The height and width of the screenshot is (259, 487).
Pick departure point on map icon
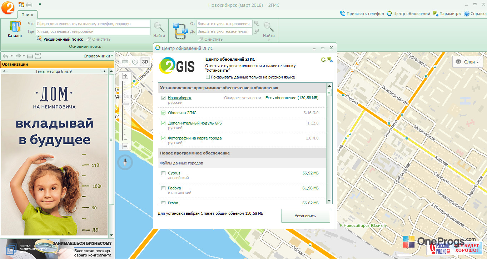pos(256,24)
